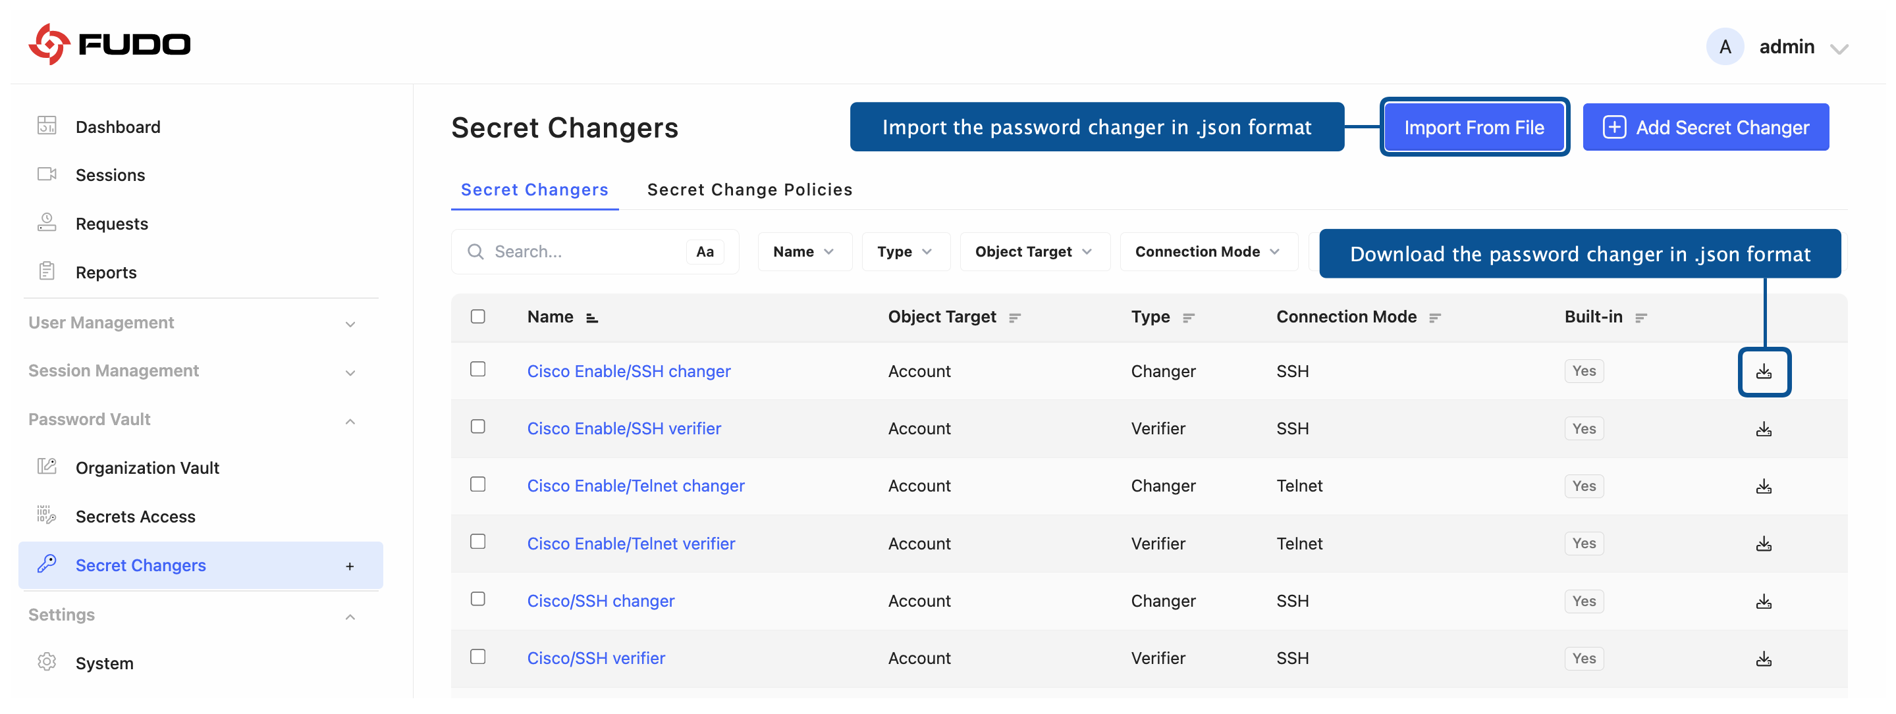Expand the User Management section

pyautogui.click(x=350, y=324)
